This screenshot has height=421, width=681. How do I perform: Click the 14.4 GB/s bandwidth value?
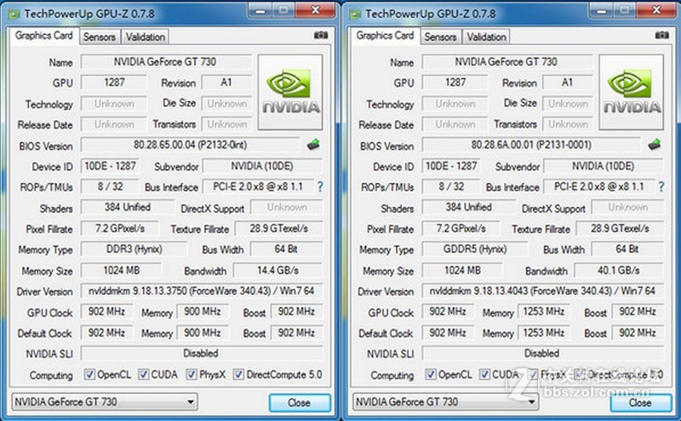coord(278,270)
